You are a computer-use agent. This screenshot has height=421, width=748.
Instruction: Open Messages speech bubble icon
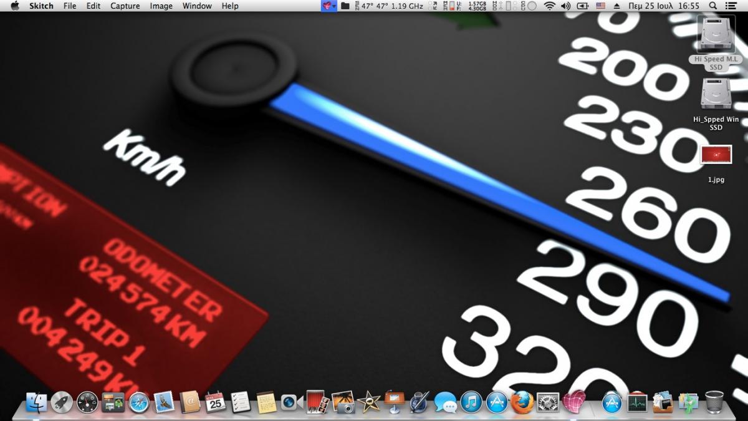(x=446, y=402)
